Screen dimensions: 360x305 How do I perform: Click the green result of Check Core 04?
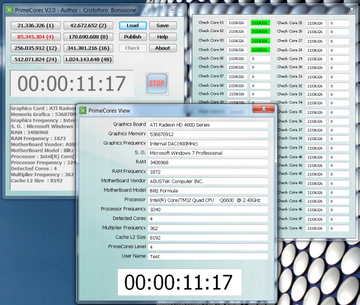260,50
